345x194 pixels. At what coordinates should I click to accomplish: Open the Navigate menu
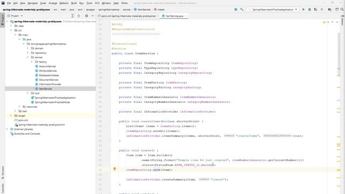pyautogui.click(x=32, y=3)
